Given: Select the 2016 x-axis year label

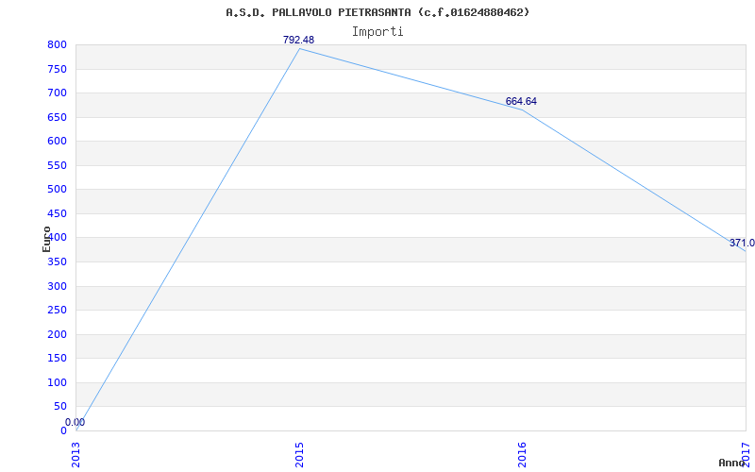Looking at the screenshot, I should (523, 454).
